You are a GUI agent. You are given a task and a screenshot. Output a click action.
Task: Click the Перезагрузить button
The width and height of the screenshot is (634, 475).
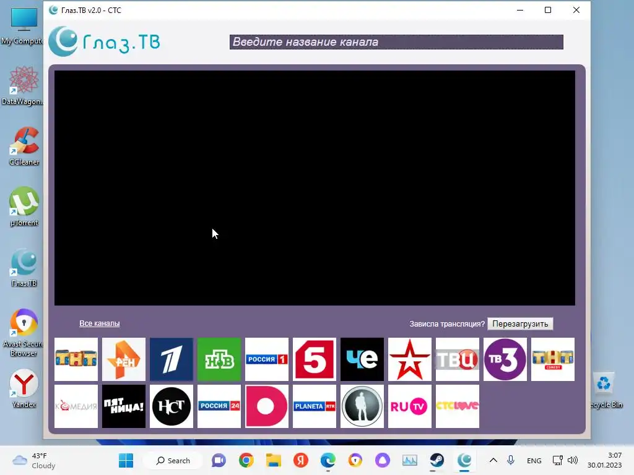(x=520, y=324)
